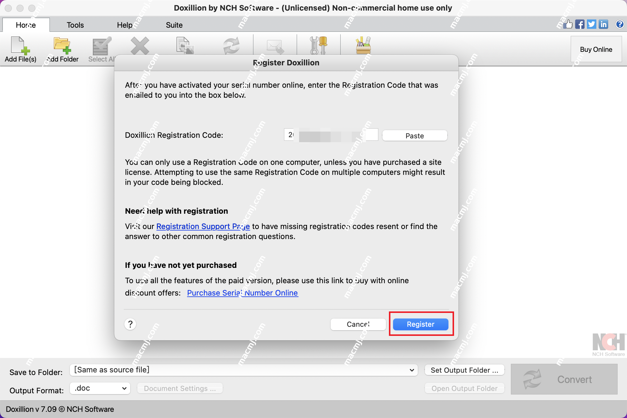Image resolution: width=627 pixels, height=418 pixels.
Task: Click the Cancel button in dialog
Action: pyautogui.click(x=358, y=324)
